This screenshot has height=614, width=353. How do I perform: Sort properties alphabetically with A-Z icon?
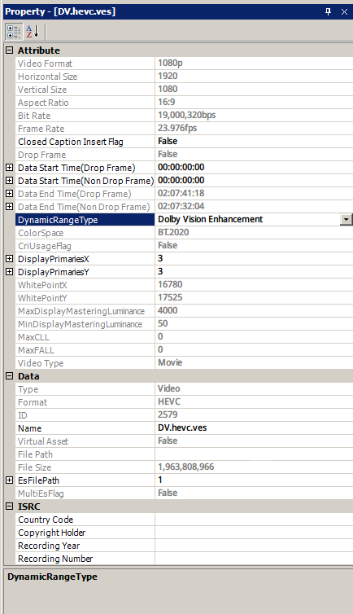[x=33, y=32]
